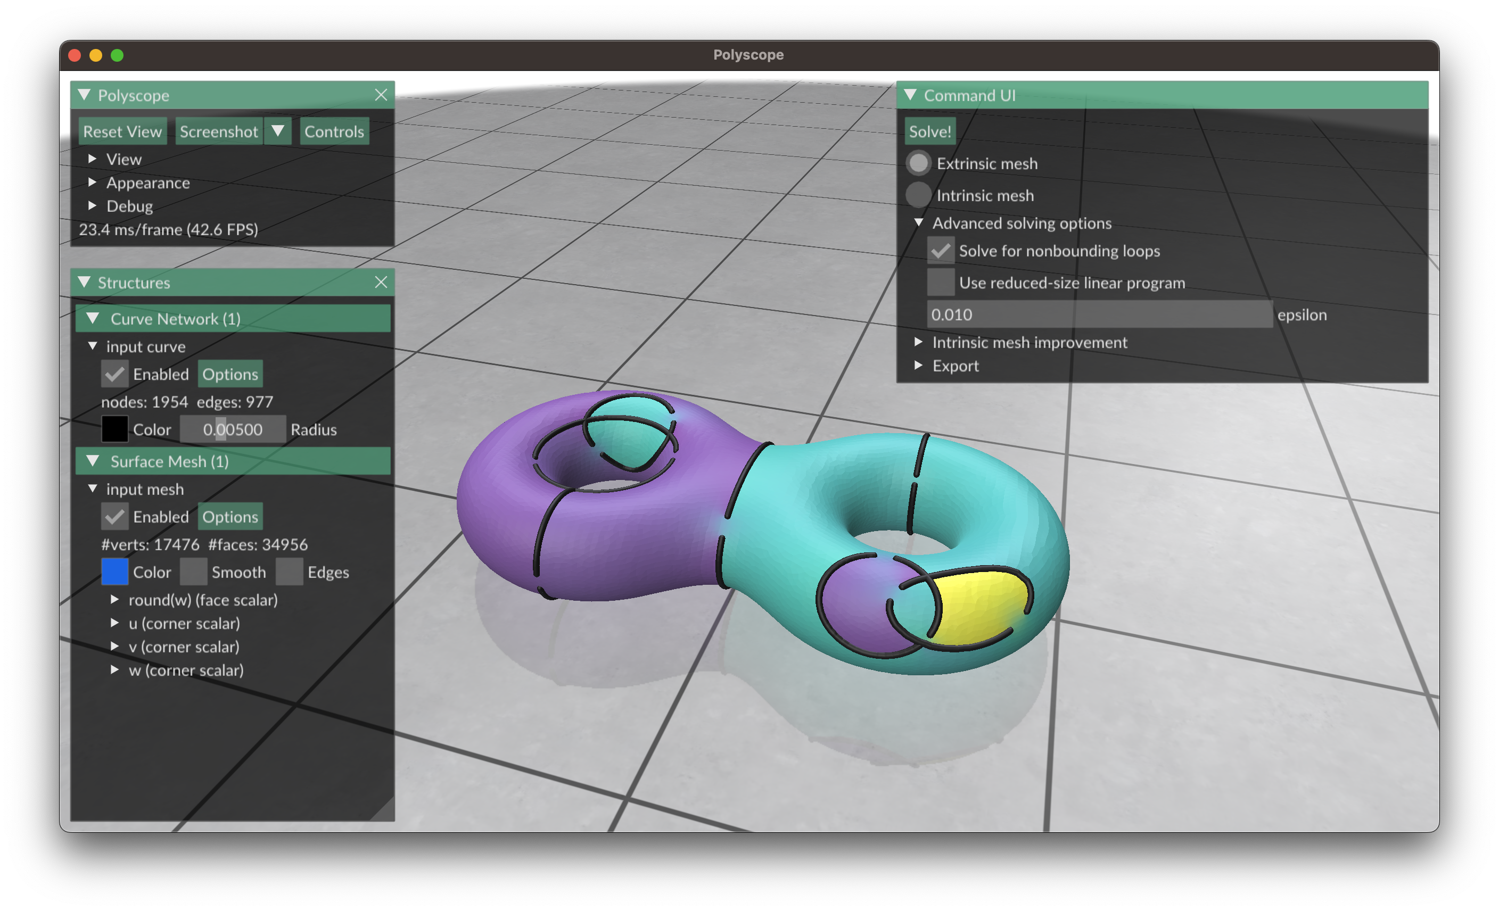Screen dimensions: 1499x911
Task: Toggle the Smooth checkbox for input mesh
Action: point(193,572)
